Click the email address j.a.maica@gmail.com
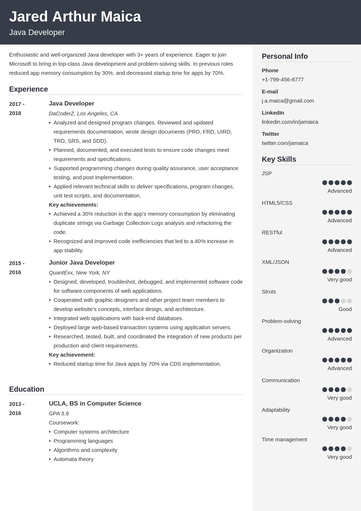The width and height of the screenshot is (361, 511). click(288, 101)
